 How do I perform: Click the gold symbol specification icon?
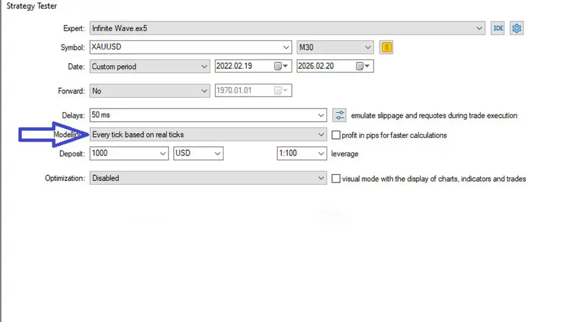[386, 47]
